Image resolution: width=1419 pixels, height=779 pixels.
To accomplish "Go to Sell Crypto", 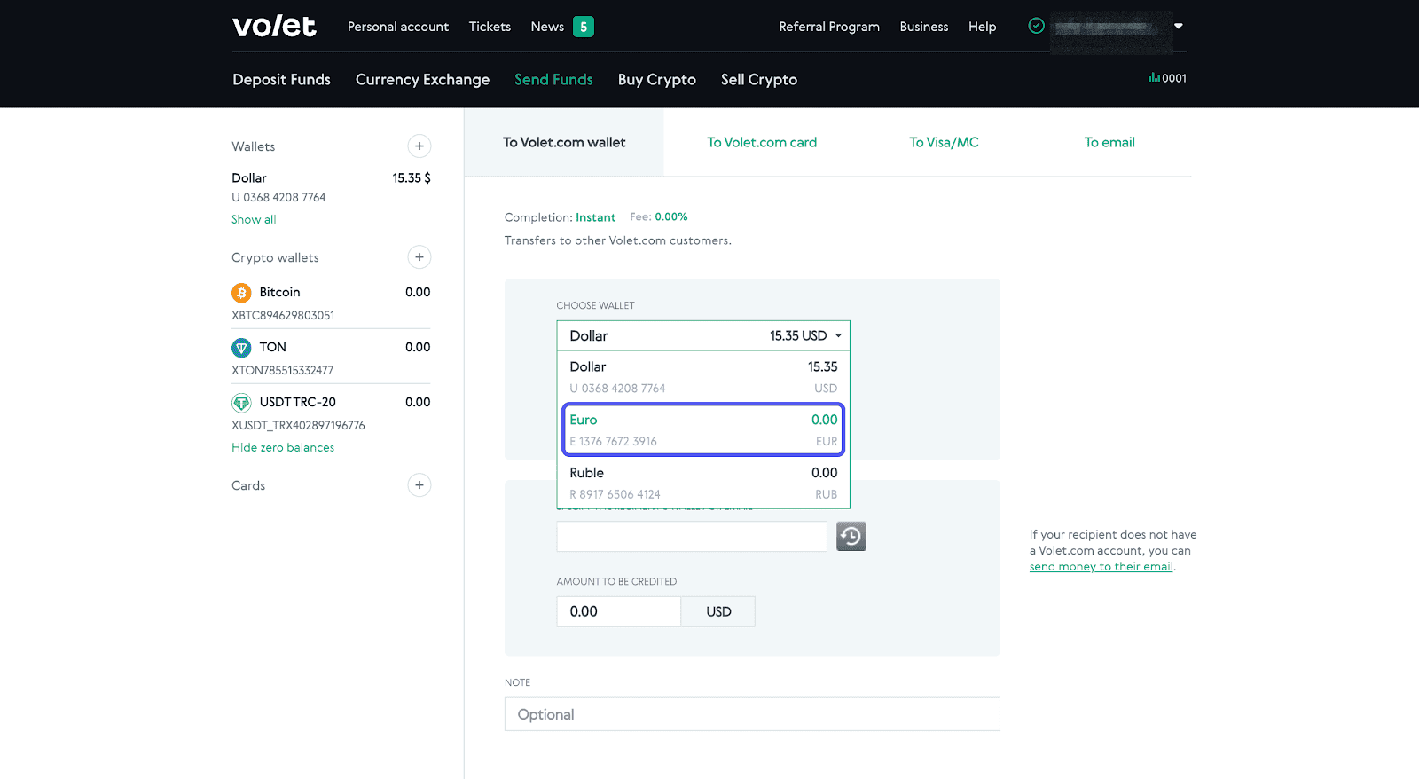I will click(x=759, y=80).
